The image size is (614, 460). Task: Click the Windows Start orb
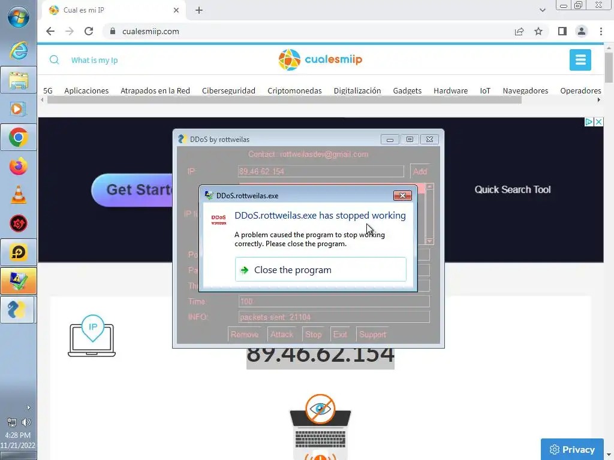coord(19,16)
